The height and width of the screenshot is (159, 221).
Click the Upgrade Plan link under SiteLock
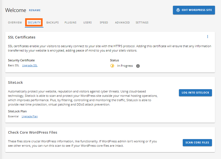(x=30, y=116)
